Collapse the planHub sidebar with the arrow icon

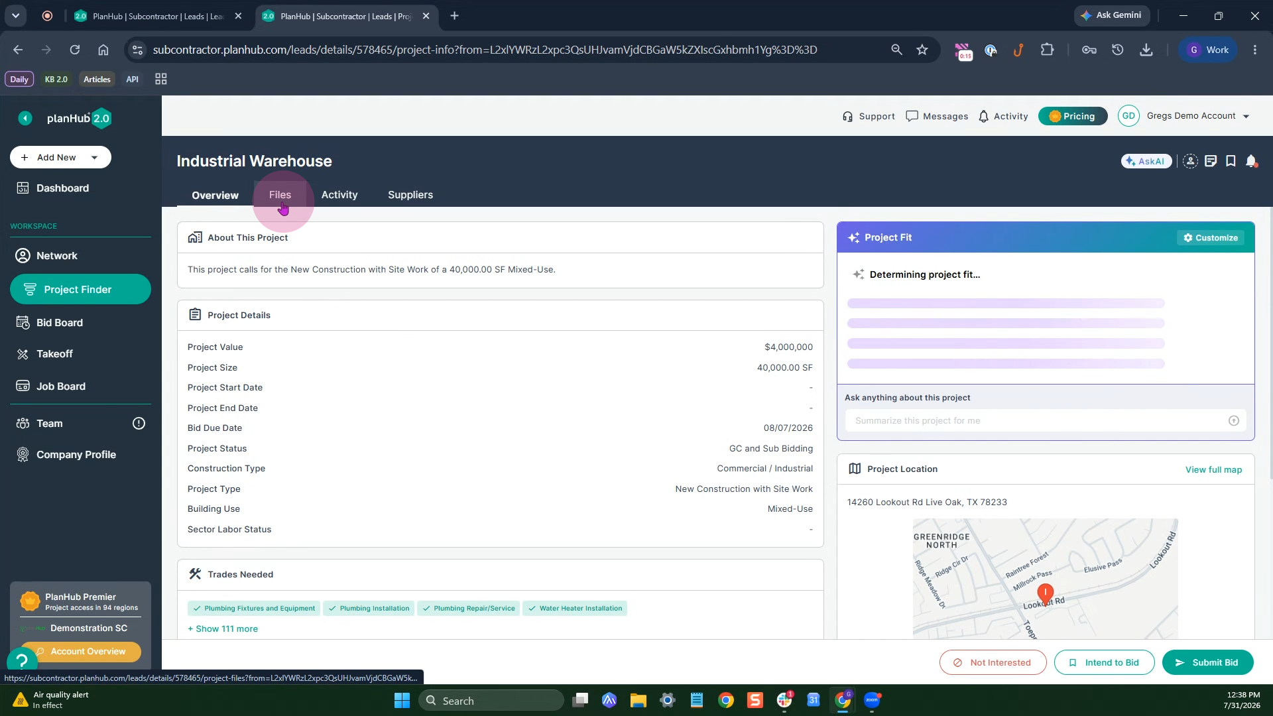click(x=25, y=119)
